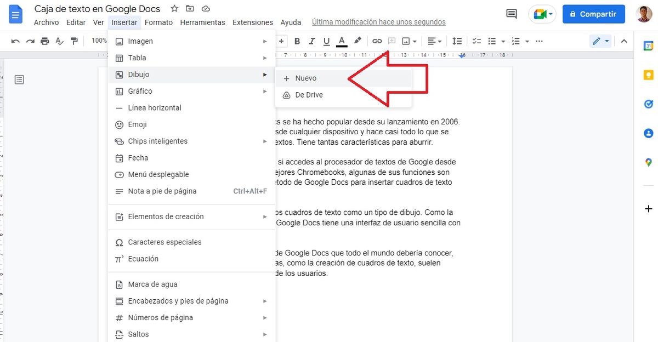The height and width of the screenshot is (342, 658).
Task: Open Caracteres especiales
Action: 191,242
